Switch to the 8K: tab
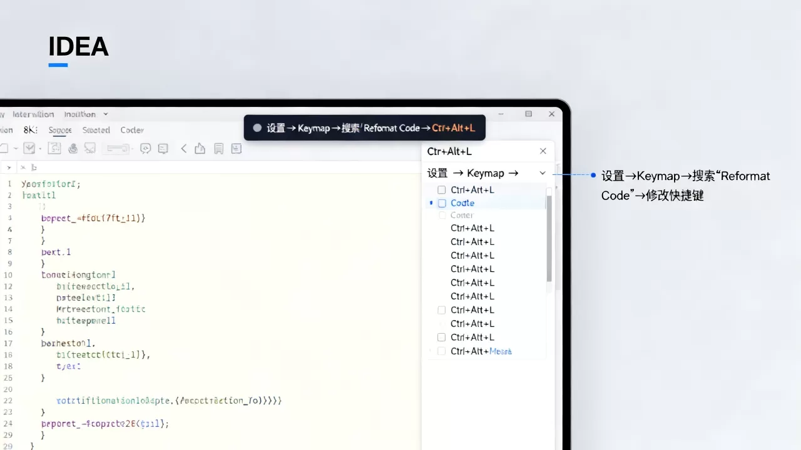801x450 pixels. click(x=31, y=130)
